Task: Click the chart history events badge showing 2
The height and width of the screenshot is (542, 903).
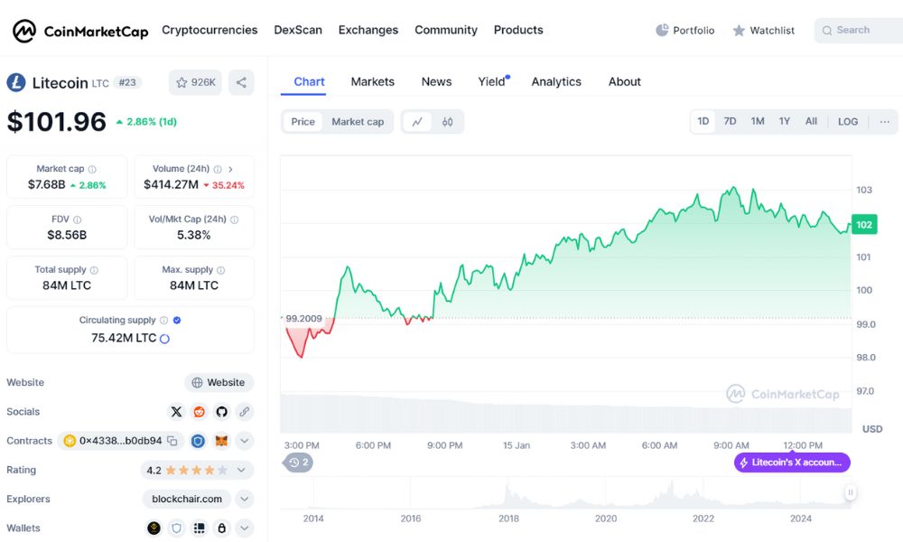Action: tap(298, 463)
